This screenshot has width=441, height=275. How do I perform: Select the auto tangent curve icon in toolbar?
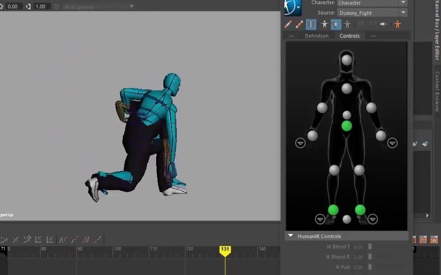click(62, 239)
